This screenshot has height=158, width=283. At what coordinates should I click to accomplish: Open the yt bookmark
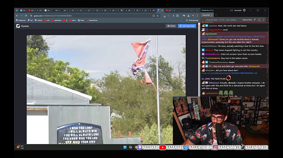coord(65,20)
